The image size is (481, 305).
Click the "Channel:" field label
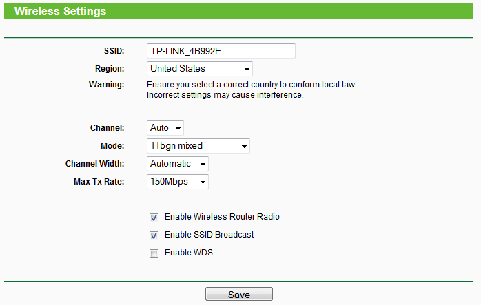coord(107,128)
